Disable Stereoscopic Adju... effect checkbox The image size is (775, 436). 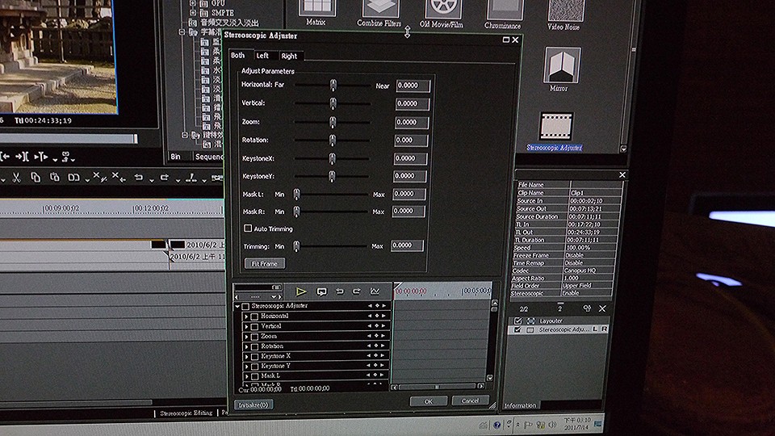pos(517,329)
